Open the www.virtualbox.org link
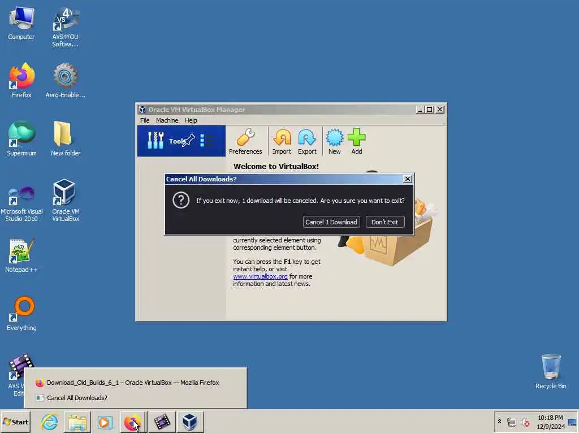The image size is (579, 434). (x=260, y=276)
